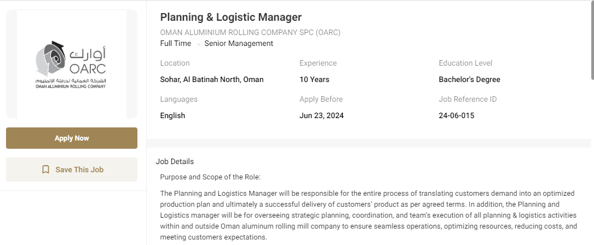Click the 10 Years experience value

pos(314,79)
